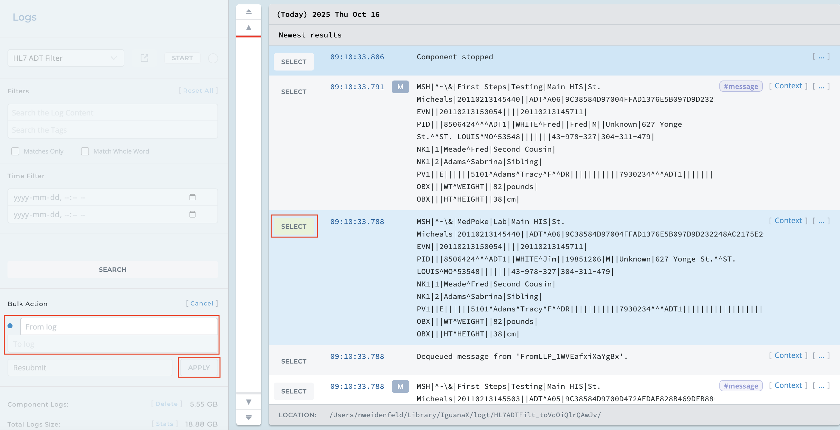Click Reset All filters link
This screenshot has height=430, width=840.
[x=198, y=90]
